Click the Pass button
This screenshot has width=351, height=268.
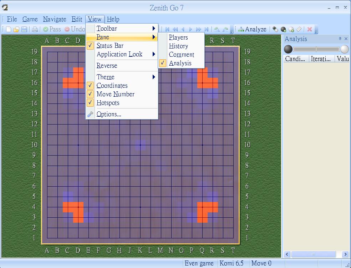pyautogui.click(x=52, y=29)
